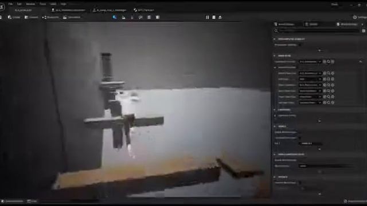Collapse the World section header

pyautogui.click(x=274, y=126)
